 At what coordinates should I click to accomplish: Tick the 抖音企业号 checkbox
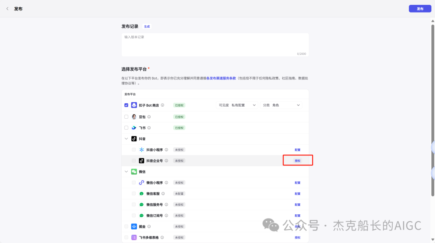[x=134, y=161]
